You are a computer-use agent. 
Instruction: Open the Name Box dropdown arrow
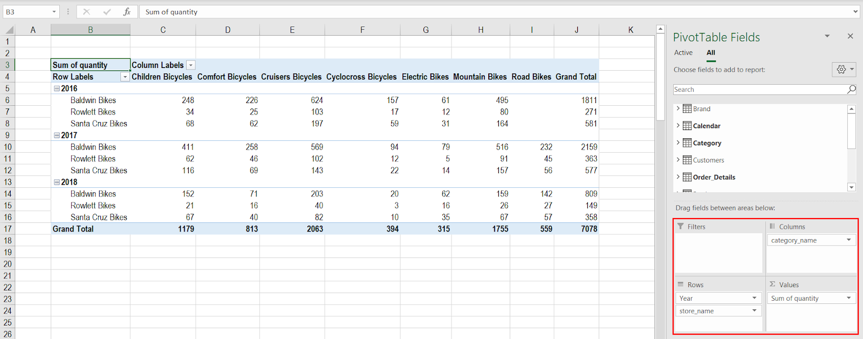point(54,12)
